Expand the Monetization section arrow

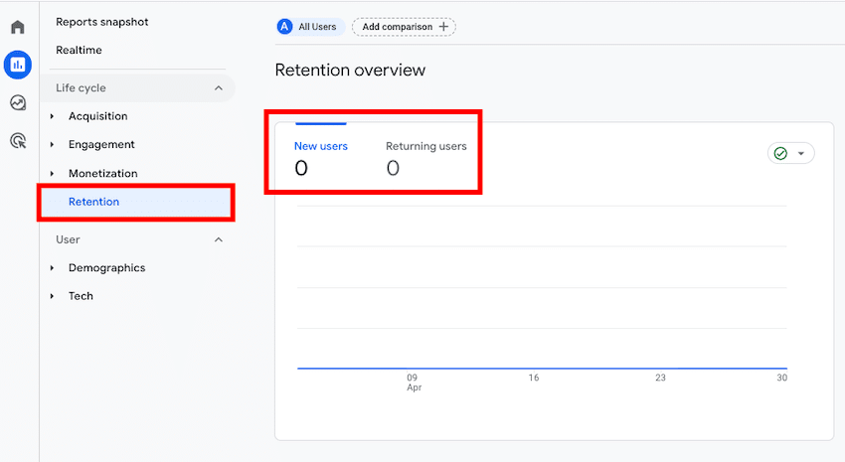pyautogui.click(x=53, y=174)
